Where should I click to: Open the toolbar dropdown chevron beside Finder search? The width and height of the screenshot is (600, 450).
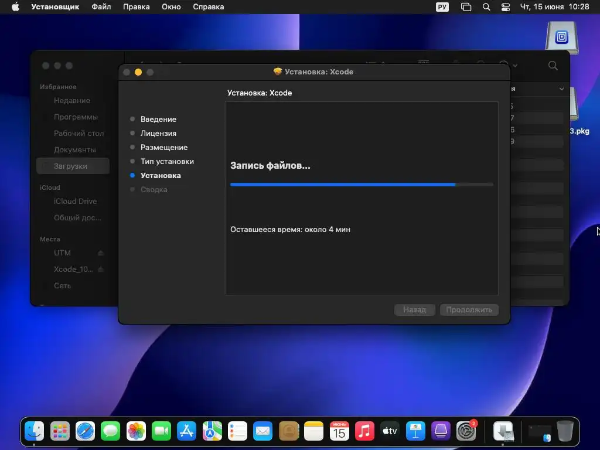pos(515,66)
